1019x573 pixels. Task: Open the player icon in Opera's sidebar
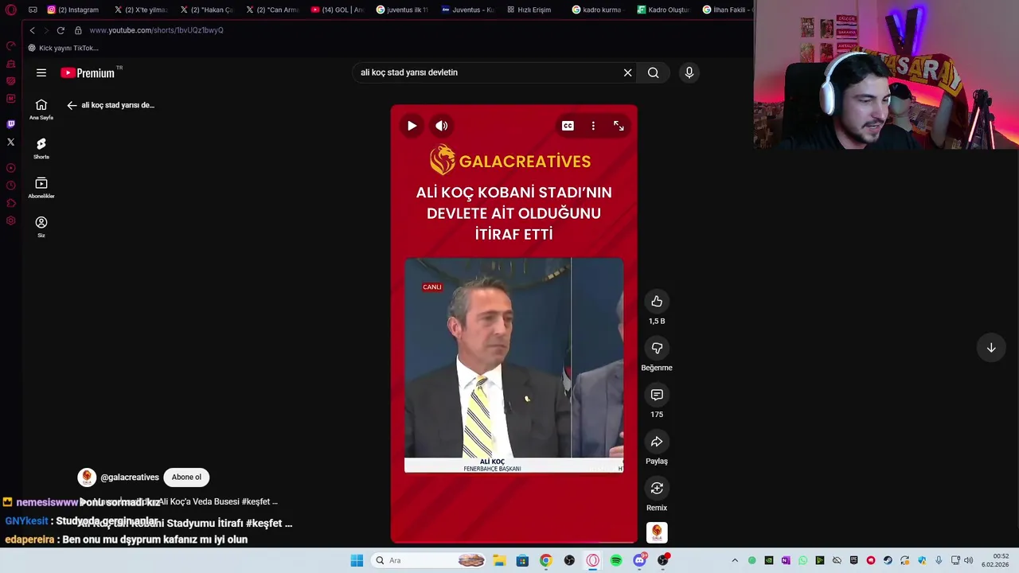pyautogui.click(x=10, y=168)
